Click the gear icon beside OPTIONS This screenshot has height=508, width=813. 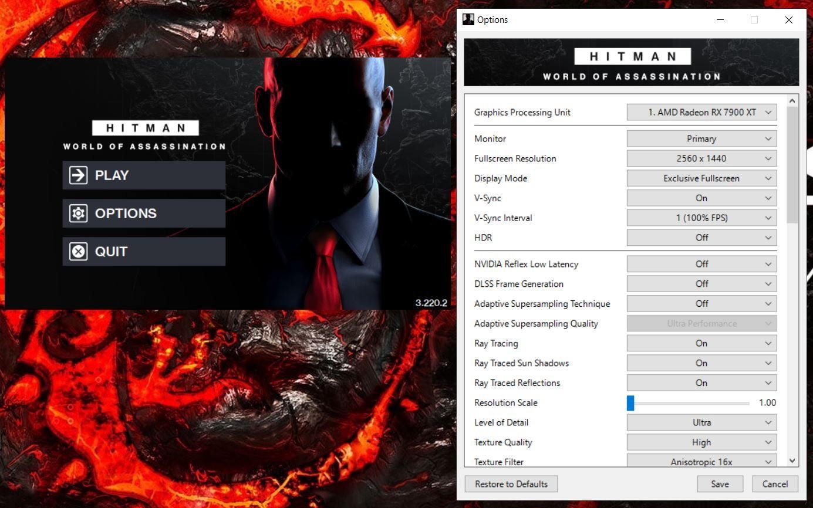point(78,213)
